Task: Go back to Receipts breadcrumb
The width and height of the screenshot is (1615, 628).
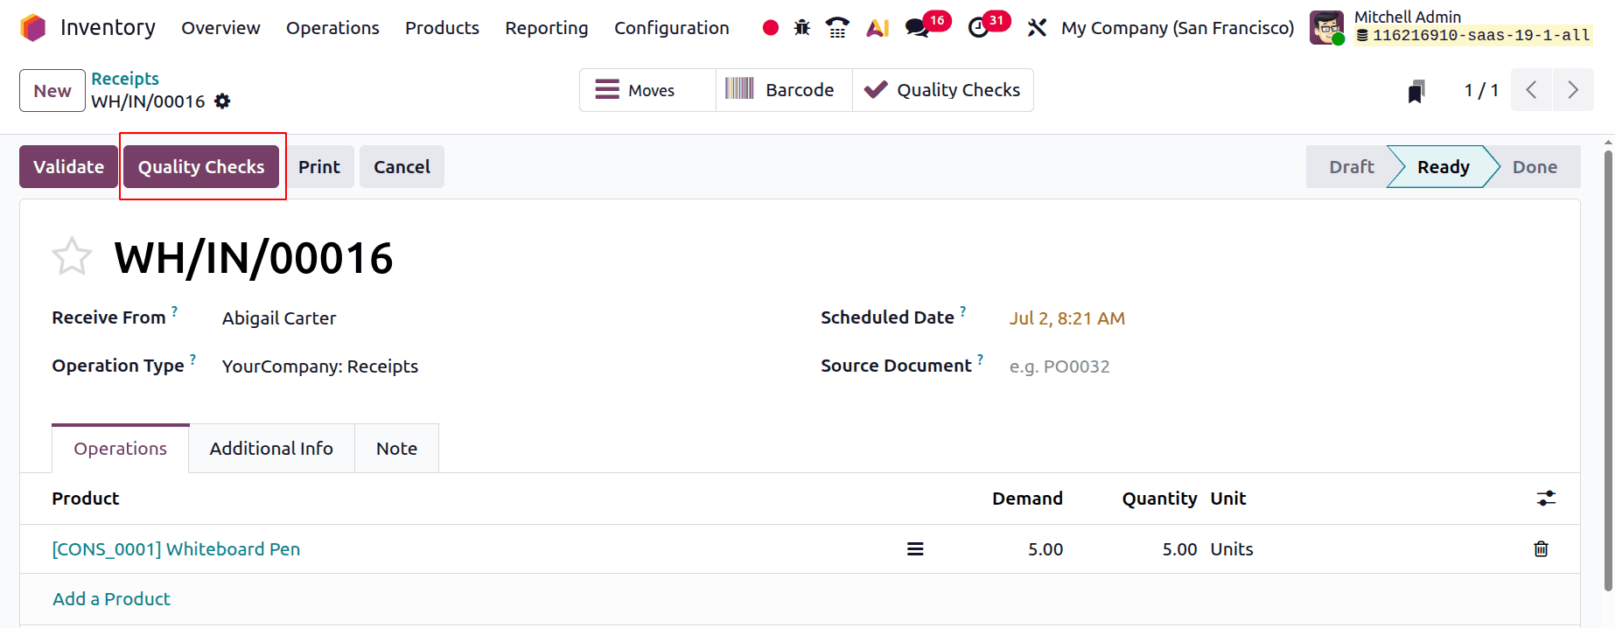Action: click(x=125, y=79)
